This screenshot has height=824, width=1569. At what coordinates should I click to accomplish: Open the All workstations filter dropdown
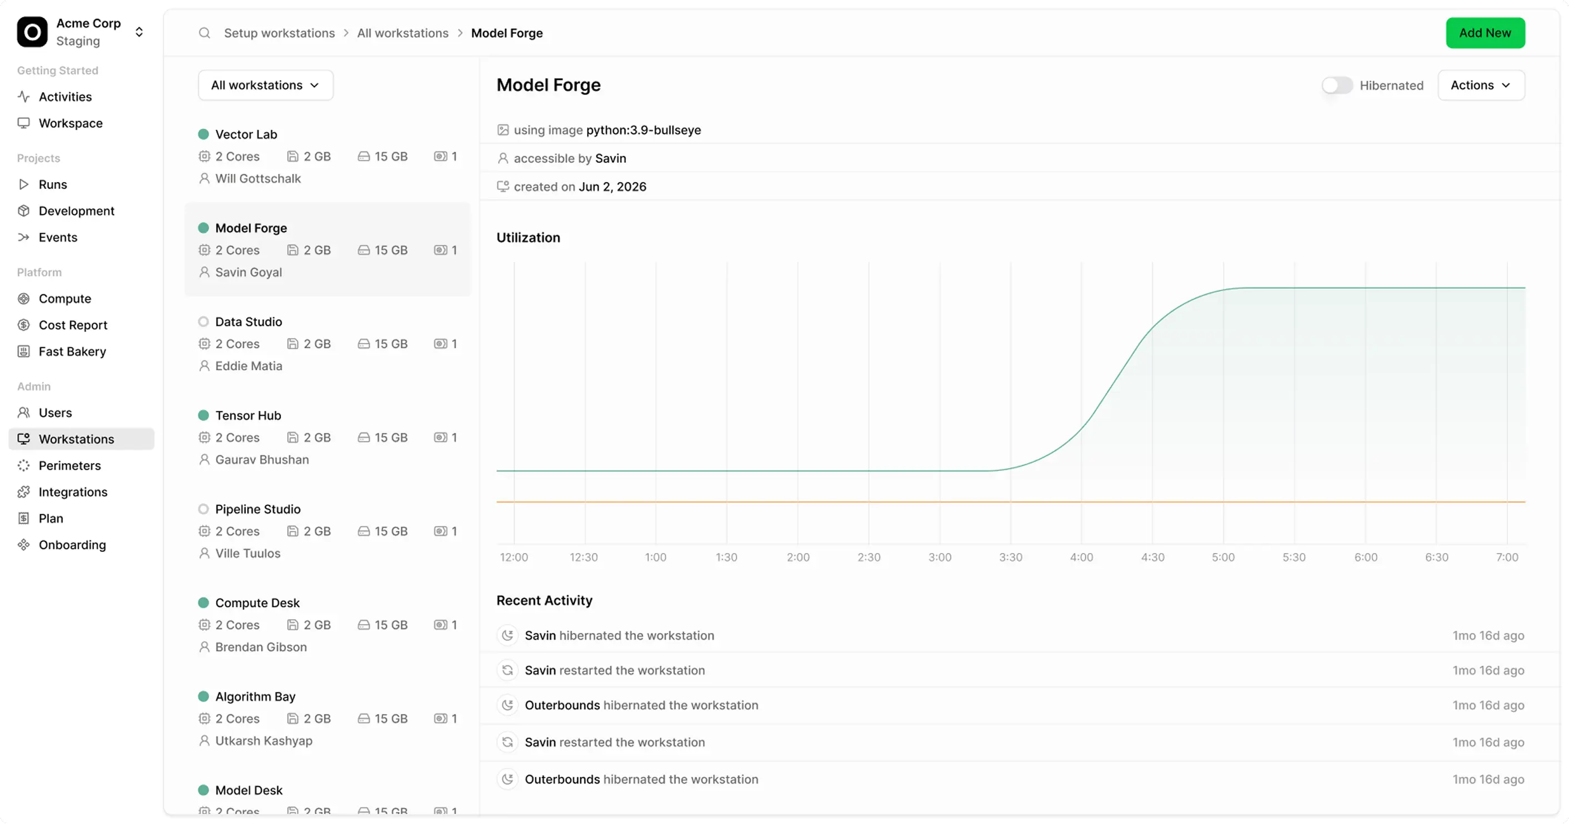(265, 86)
